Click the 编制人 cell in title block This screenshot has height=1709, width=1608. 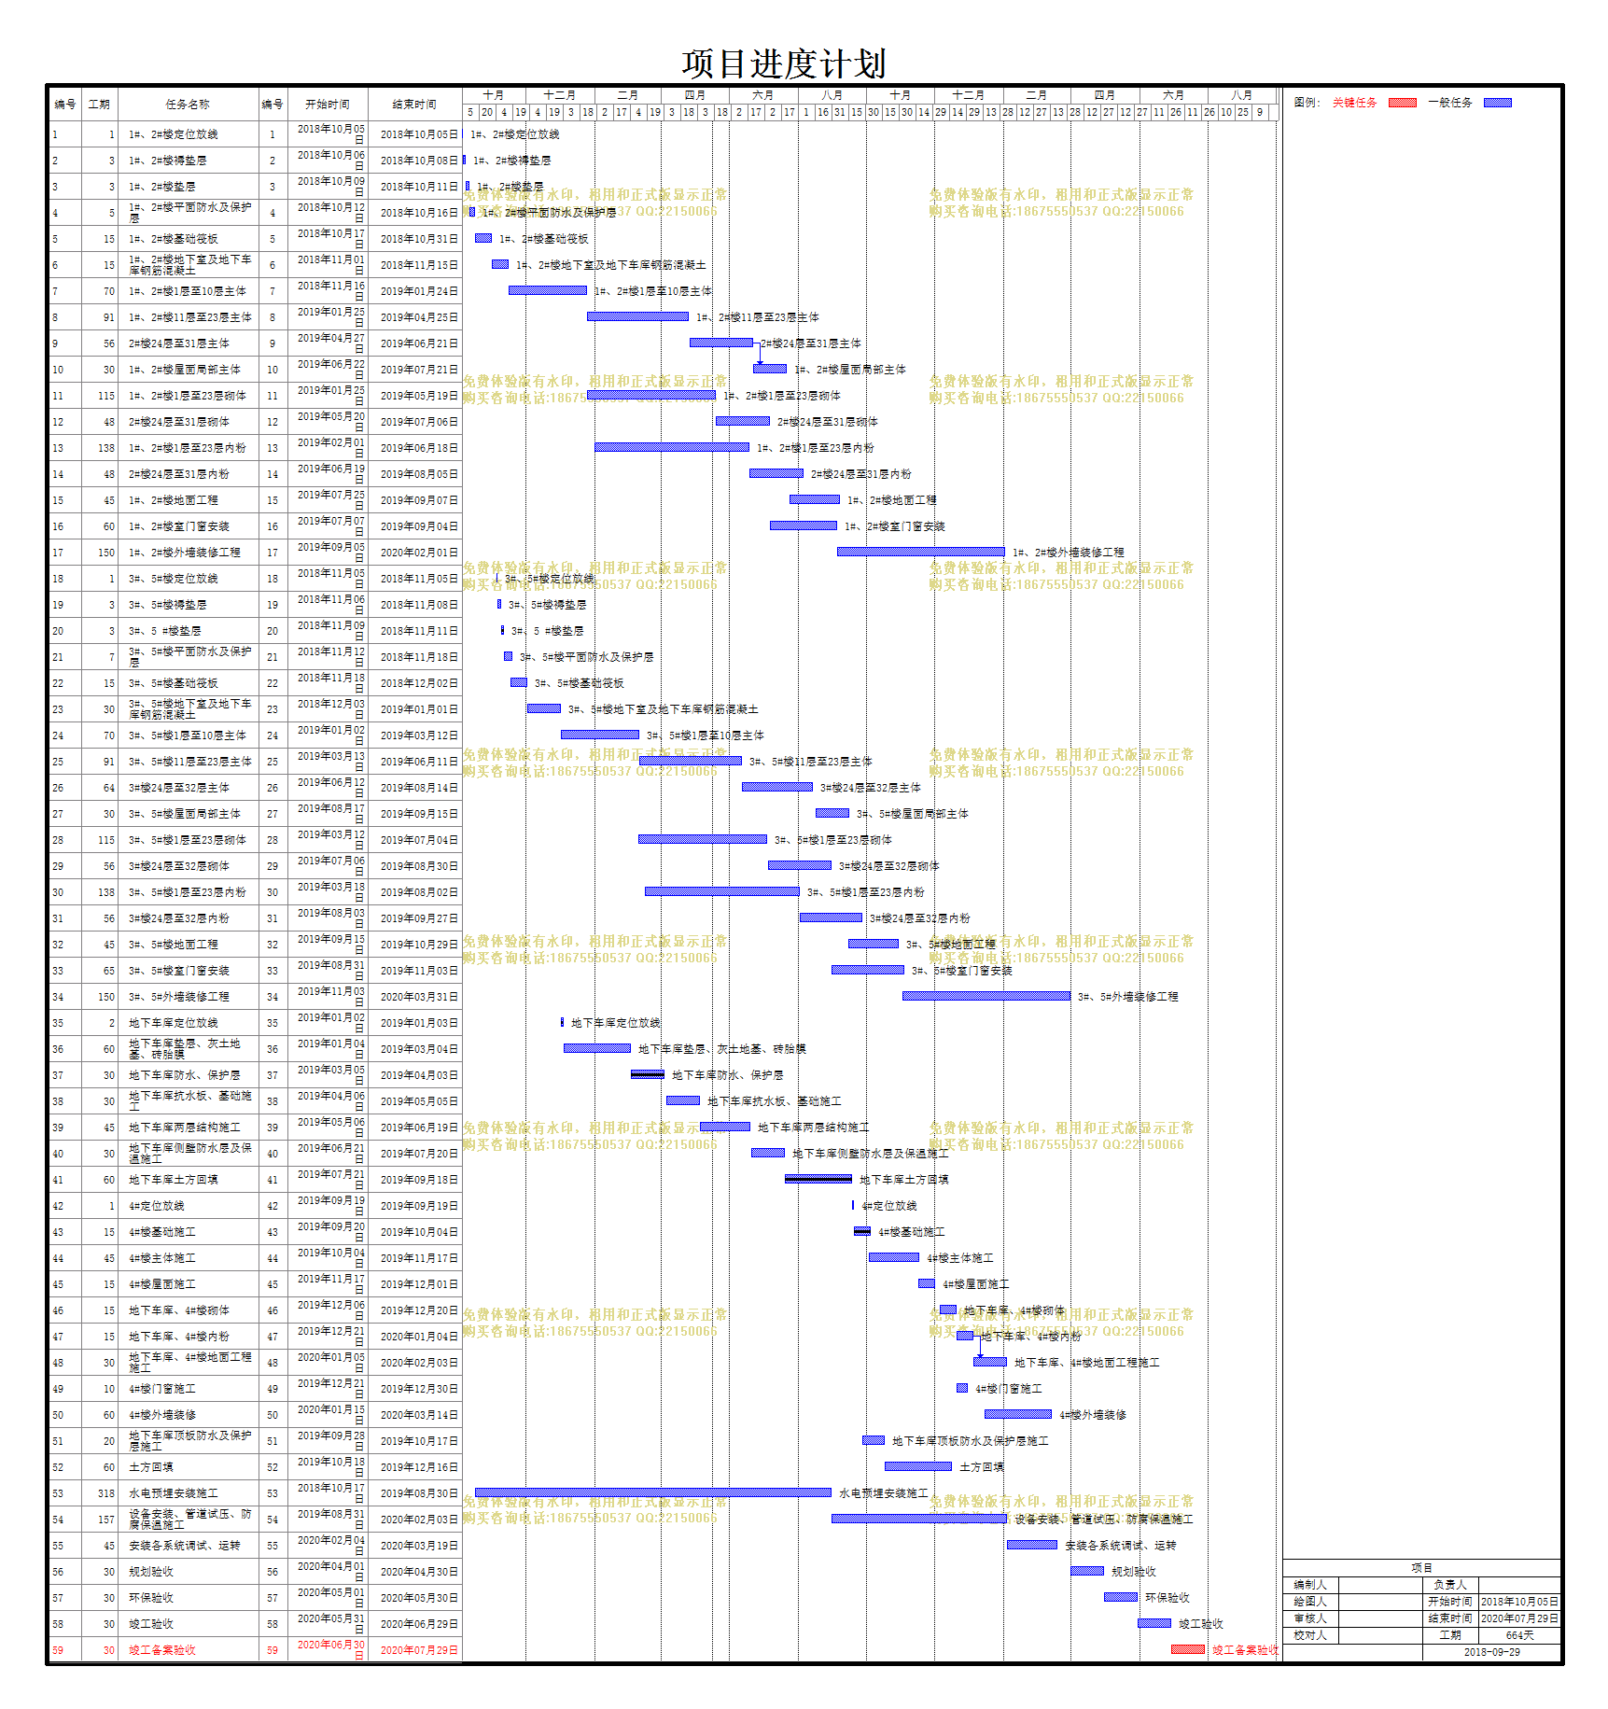point(1310,1585)
